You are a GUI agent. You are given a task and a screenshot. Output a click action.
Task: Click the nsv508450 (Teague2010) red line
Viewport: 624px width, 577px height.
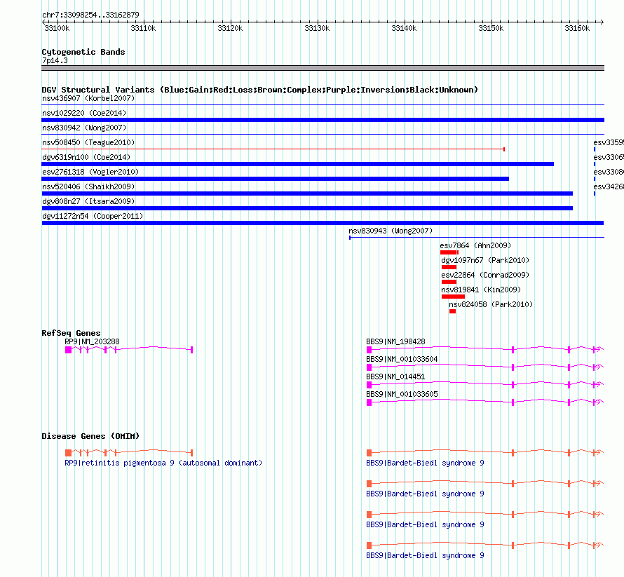pyautogui.click(x=273, y=149)
